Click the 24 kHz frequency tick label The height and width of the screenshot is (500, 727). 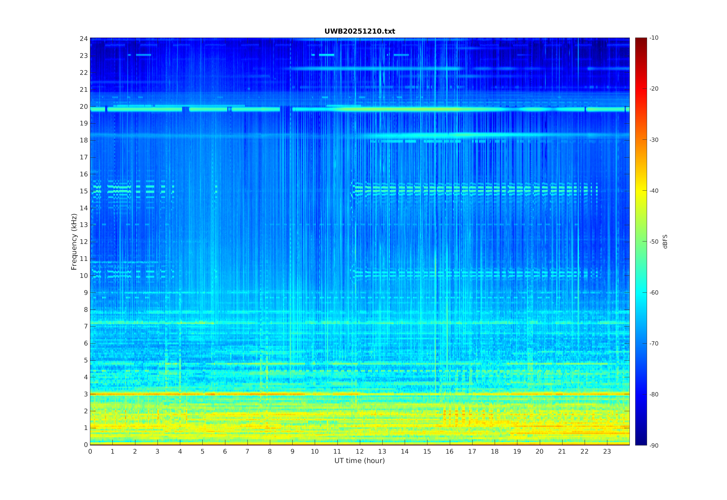[x=84, y=39]
